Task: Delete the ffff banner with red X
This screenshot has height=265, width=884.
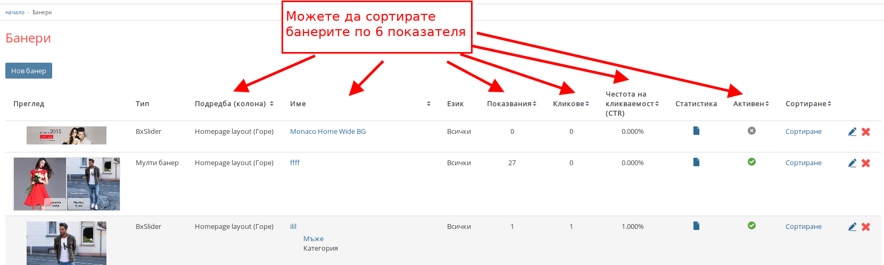Action: pos(866,163)
